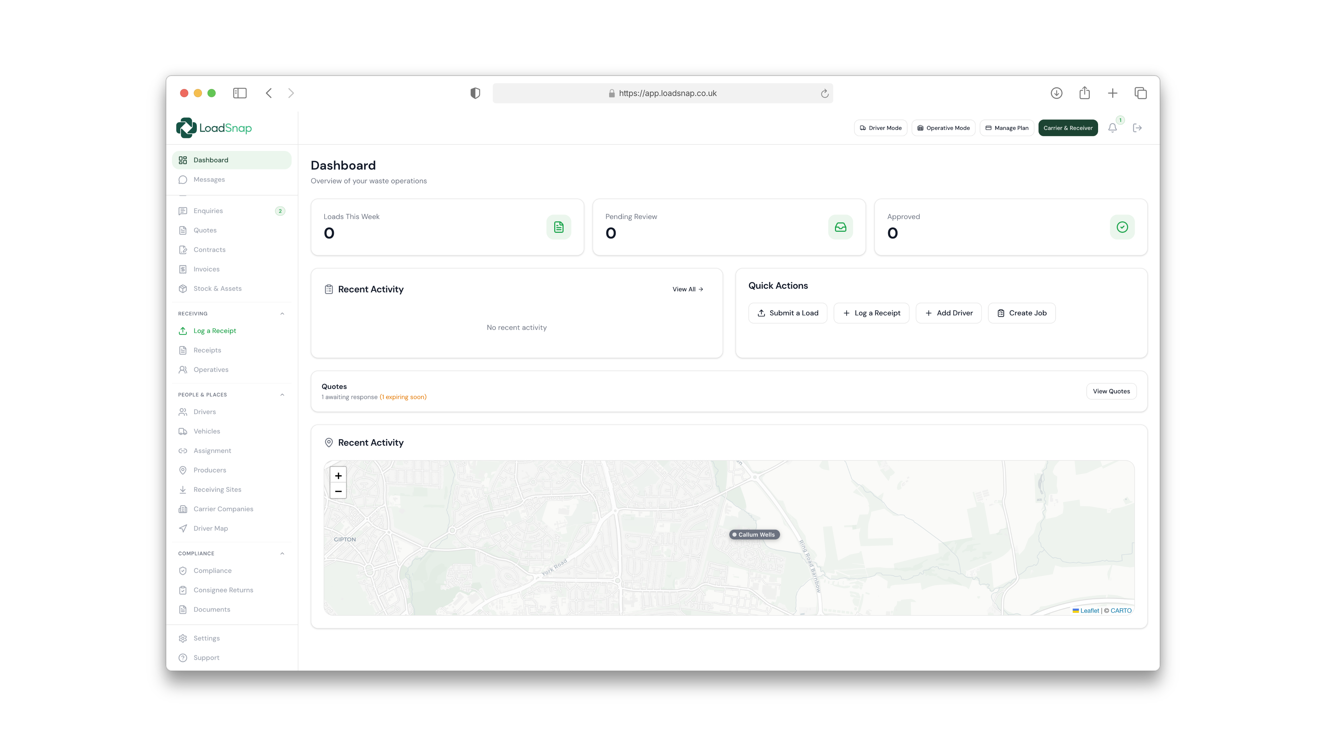This screenshot has width=1326, height=746.
Task: Open a new browser tab
Action: tap(1112, 93)
